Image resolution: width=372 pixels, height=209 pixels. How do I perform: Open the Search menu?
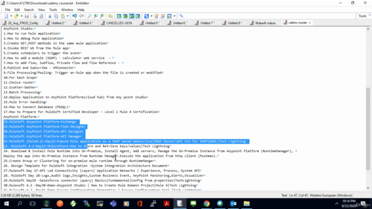[29, 10]
